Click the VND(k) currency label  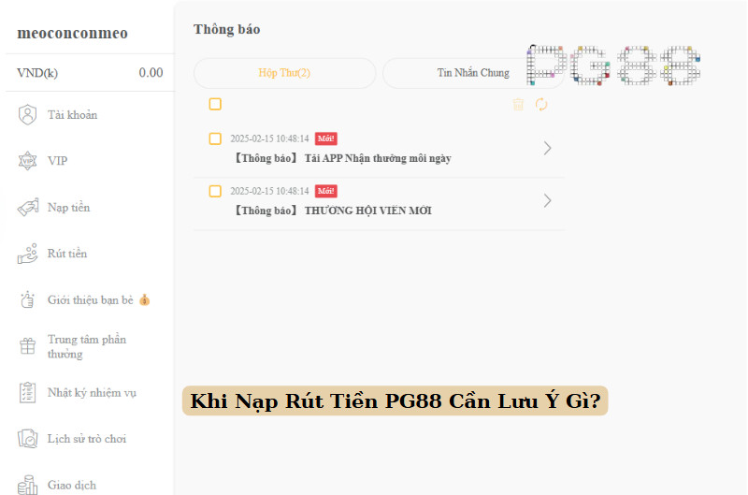[x=37, y=73]
